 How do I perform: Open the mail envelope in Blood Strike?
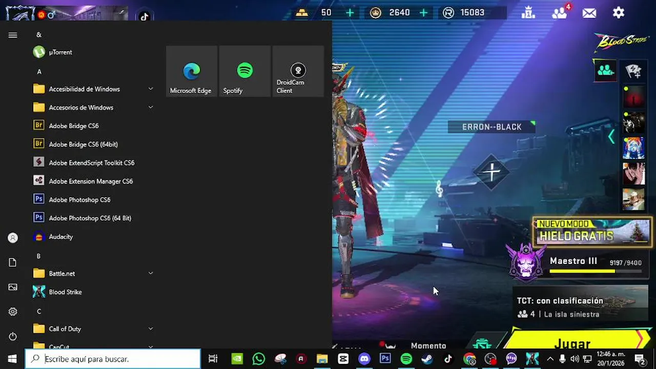589,13
